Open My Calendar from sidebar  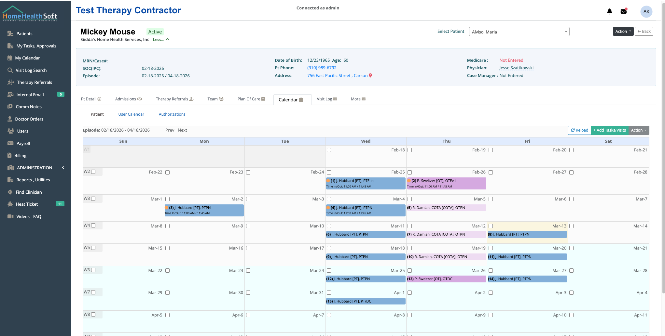28,58
